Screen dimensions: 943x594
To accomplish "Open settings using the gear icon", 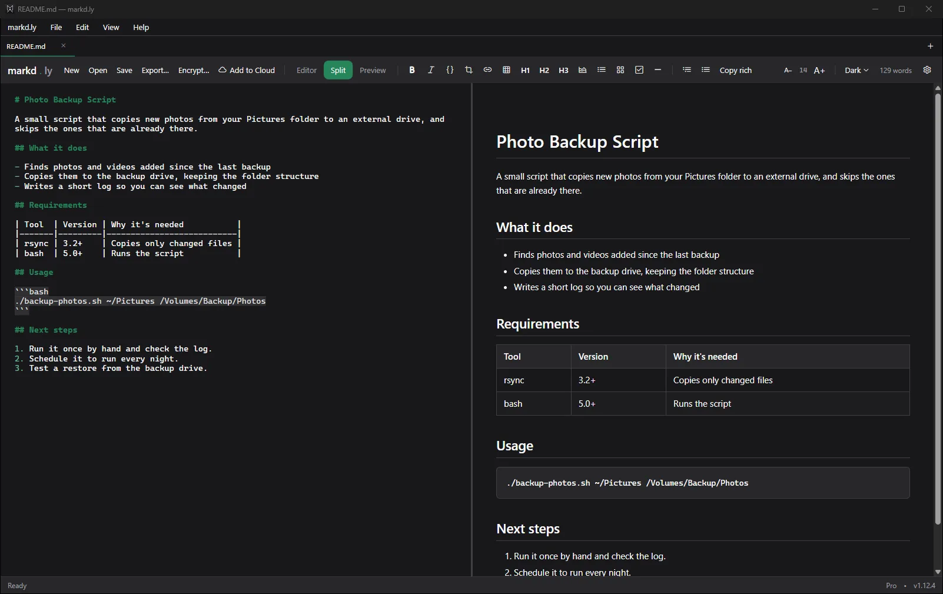I will (927, 70).
